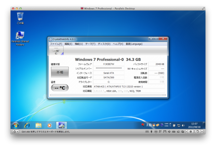This screenshot has height=149, width=216.
Task: Open the テーマ(T) menu
Action: coord(90,44)
